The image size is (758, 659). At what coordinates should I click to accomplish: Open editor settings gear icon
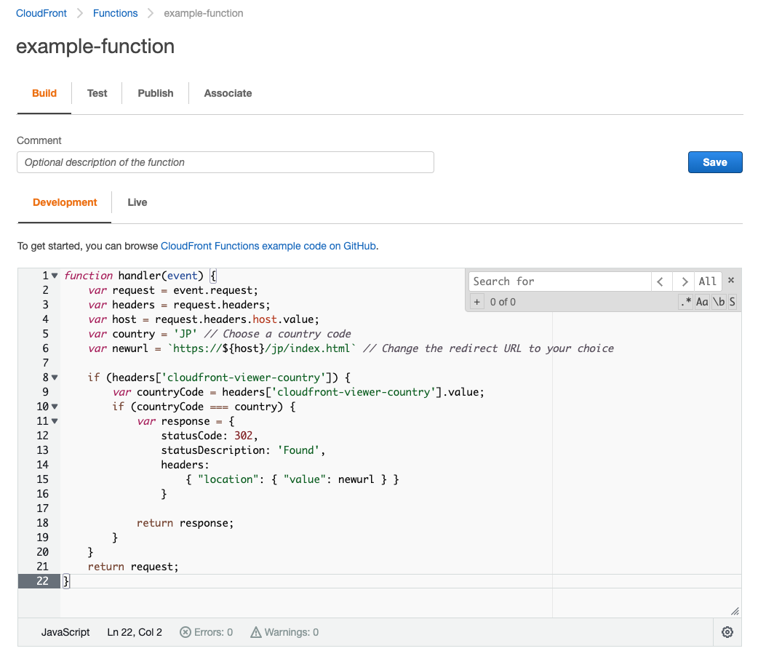pos(727,632)
